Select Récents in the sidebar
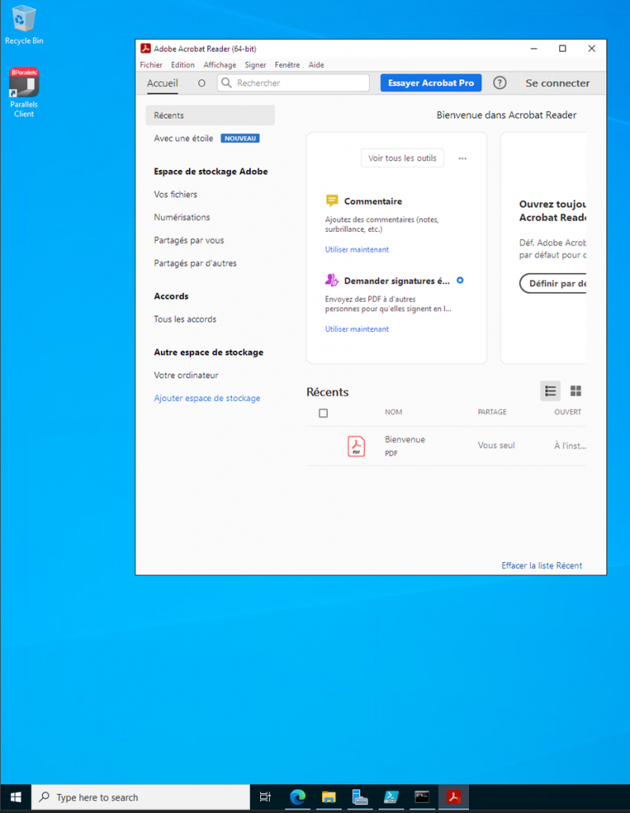This screenshot has width=630, height=813. [x=209, y=115]
